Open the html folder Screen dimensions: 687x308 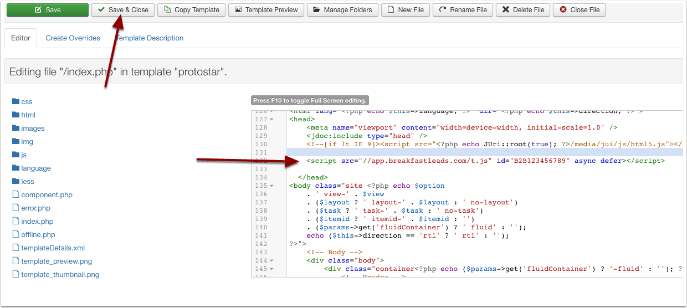point(28,115)
